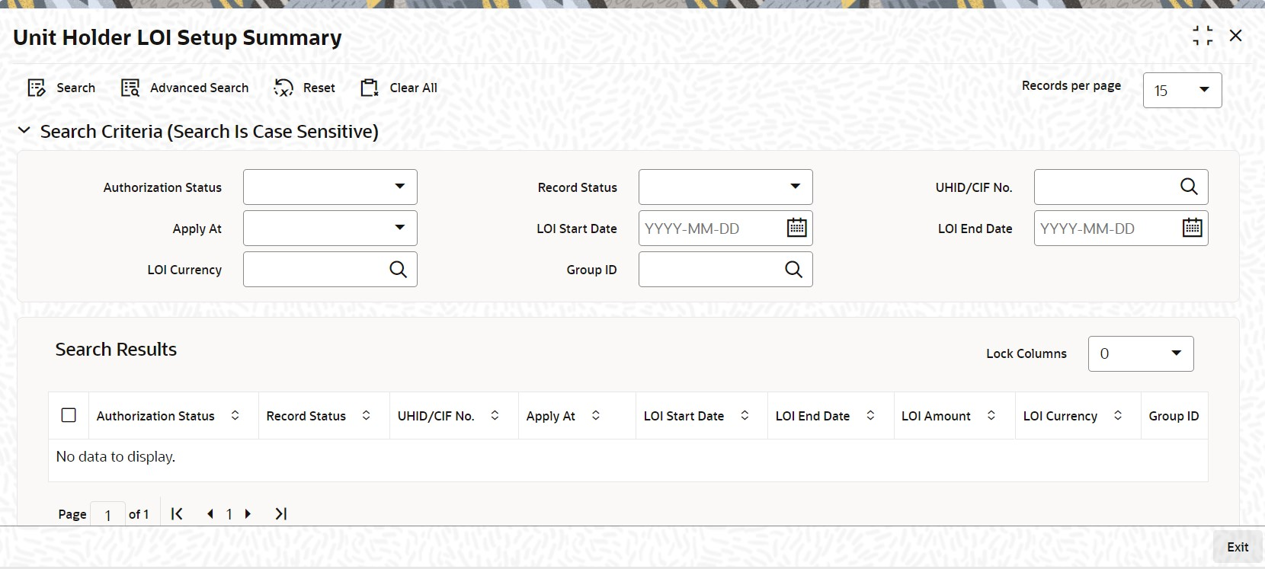Sort by LOI Amount column
This screenshot has height=569, width=1265.
tap(991, 415)
